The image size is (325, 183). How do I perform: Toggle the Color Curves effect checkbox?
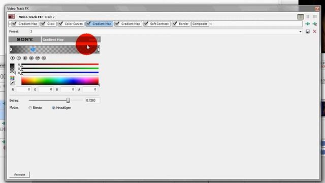point(60,23)
